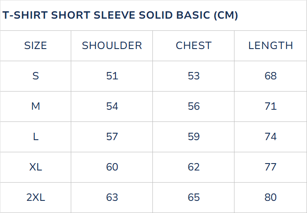The height and width of the screenshot is (213, 307).
Task: Click the M size row label
Action: (36, 106)
